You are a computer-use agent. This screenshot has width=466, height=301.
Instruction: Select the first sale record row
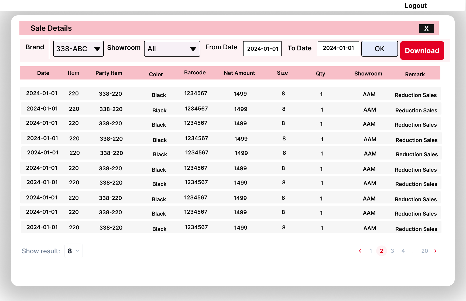tap(230, 94)
